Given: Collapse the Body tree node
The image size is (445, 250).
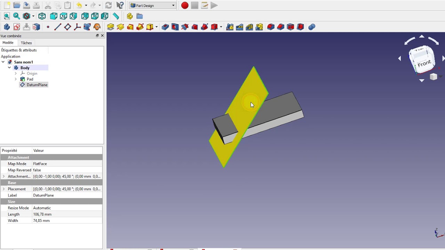Looking at the screenshot, I should coord(9,68).
